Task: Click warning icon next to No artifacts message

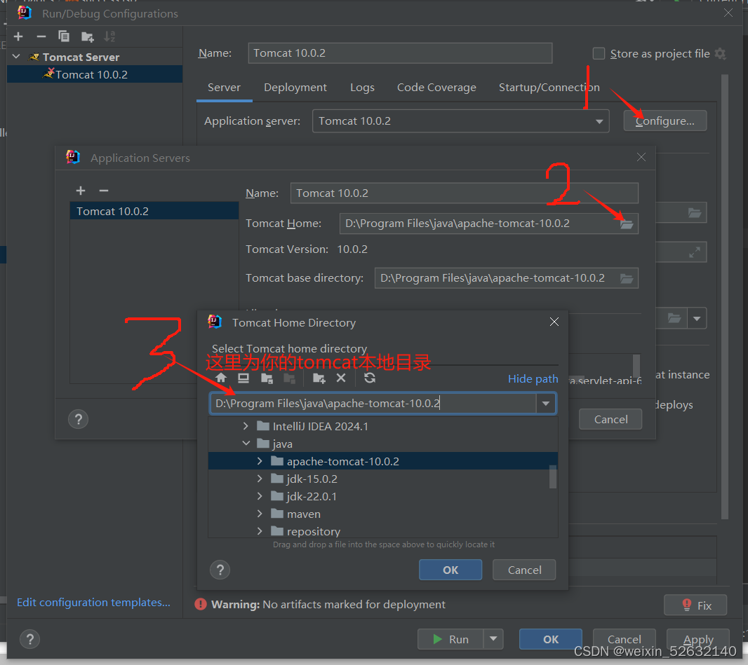Action: coord(201,605)
